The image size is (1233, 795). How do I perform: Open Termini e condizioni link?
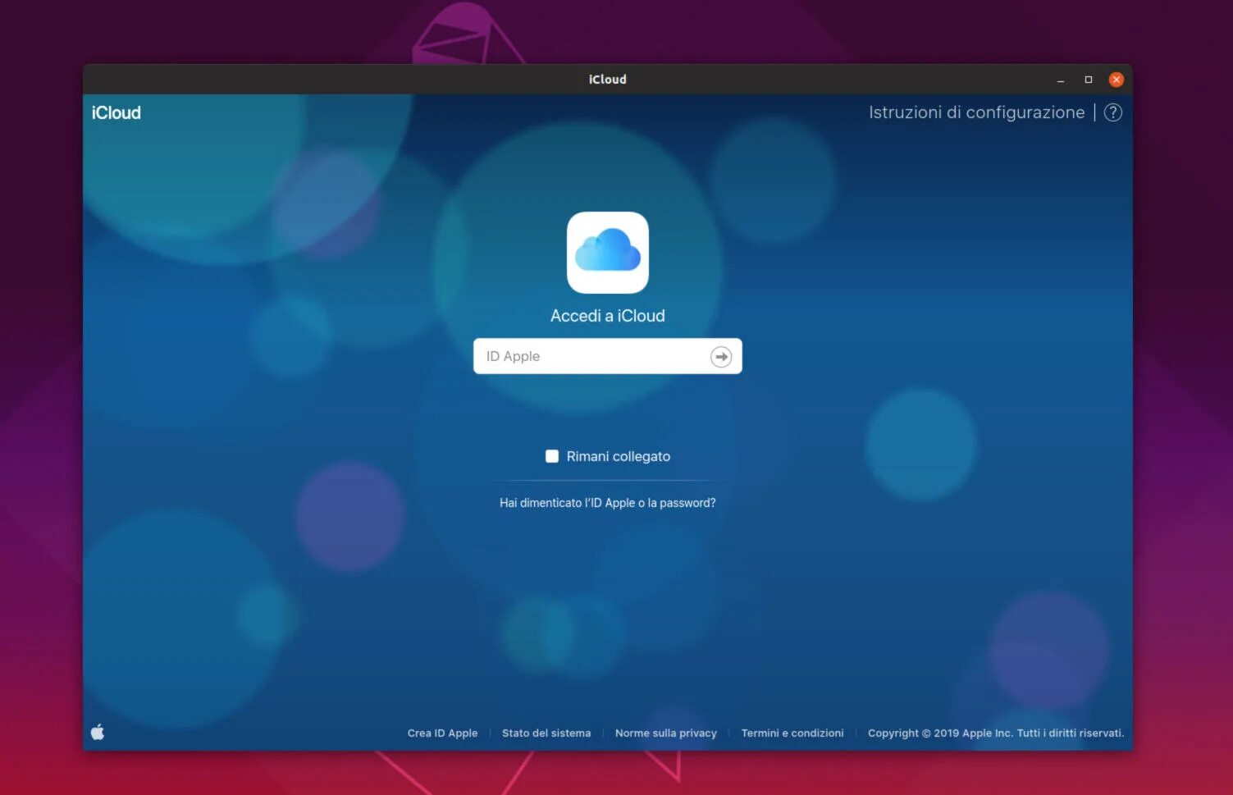(x=792, y=733)
